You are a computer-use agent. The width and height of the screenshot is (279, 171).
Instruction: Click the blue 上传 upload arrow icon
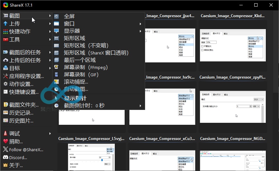tap(6, 23)
